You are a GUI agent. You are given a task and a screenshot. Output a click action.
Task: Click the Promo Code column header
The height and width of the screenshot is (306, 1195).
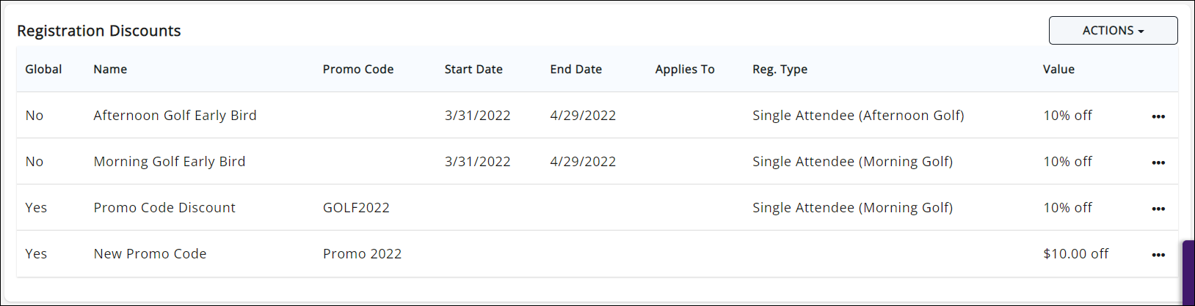pyautogui.click(x=358, y=70)
